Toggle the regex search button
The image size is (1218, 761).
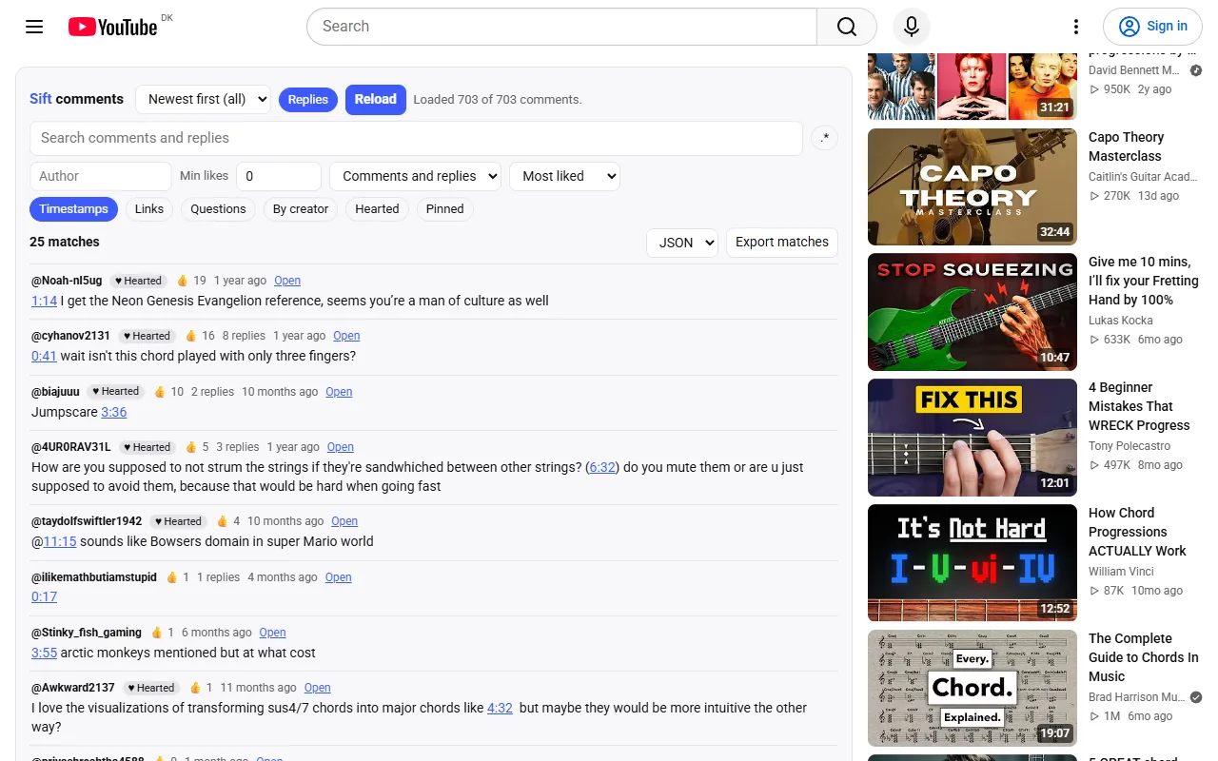coord(825,138)
